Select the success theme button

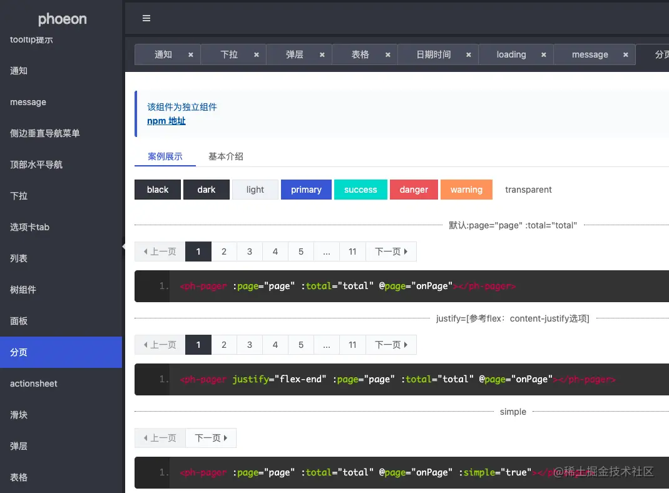click(360, 190)
